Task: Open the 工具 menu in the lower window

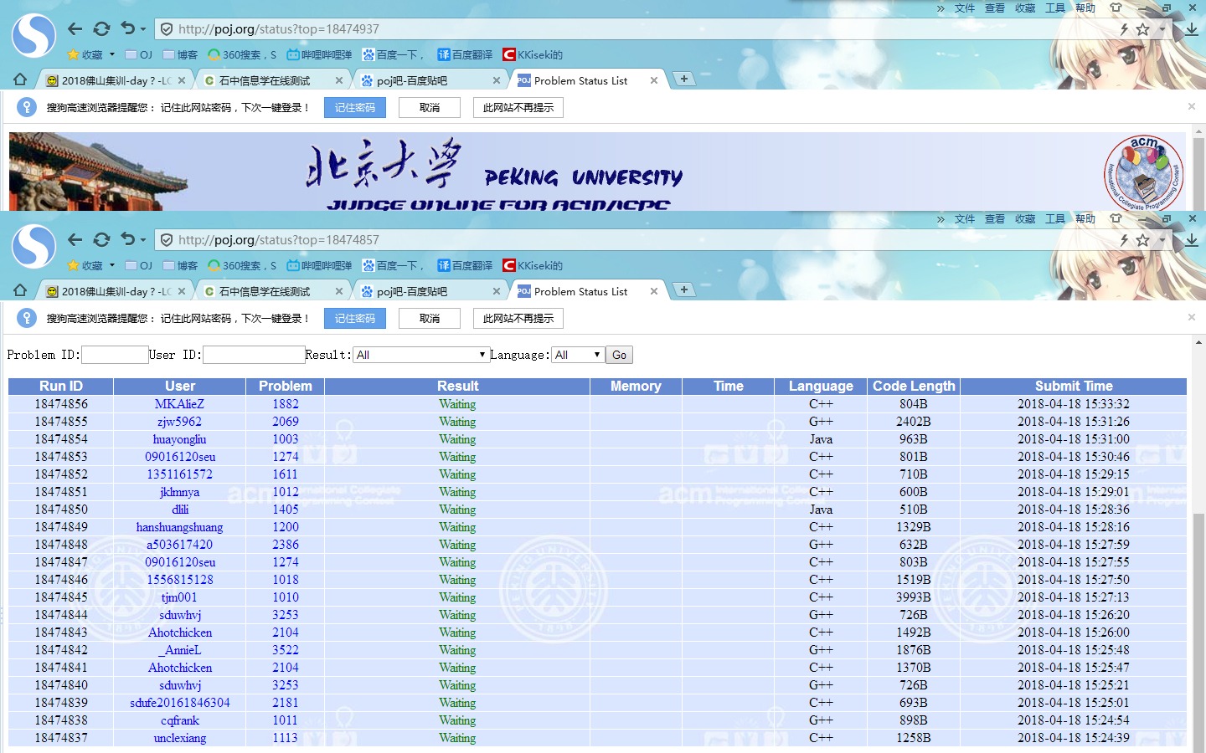Action: click(x=1055, y=219)
